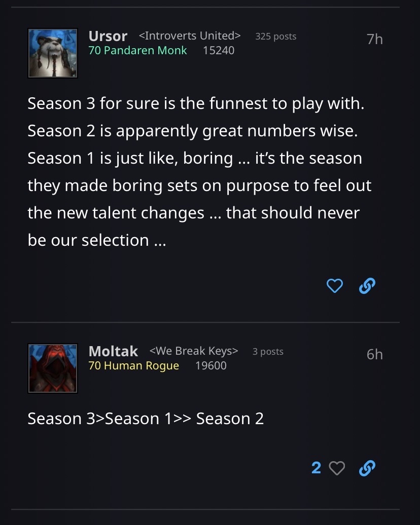
Task: Click Moltak's 19600 achievement points
Action: (x=211, y=365)
